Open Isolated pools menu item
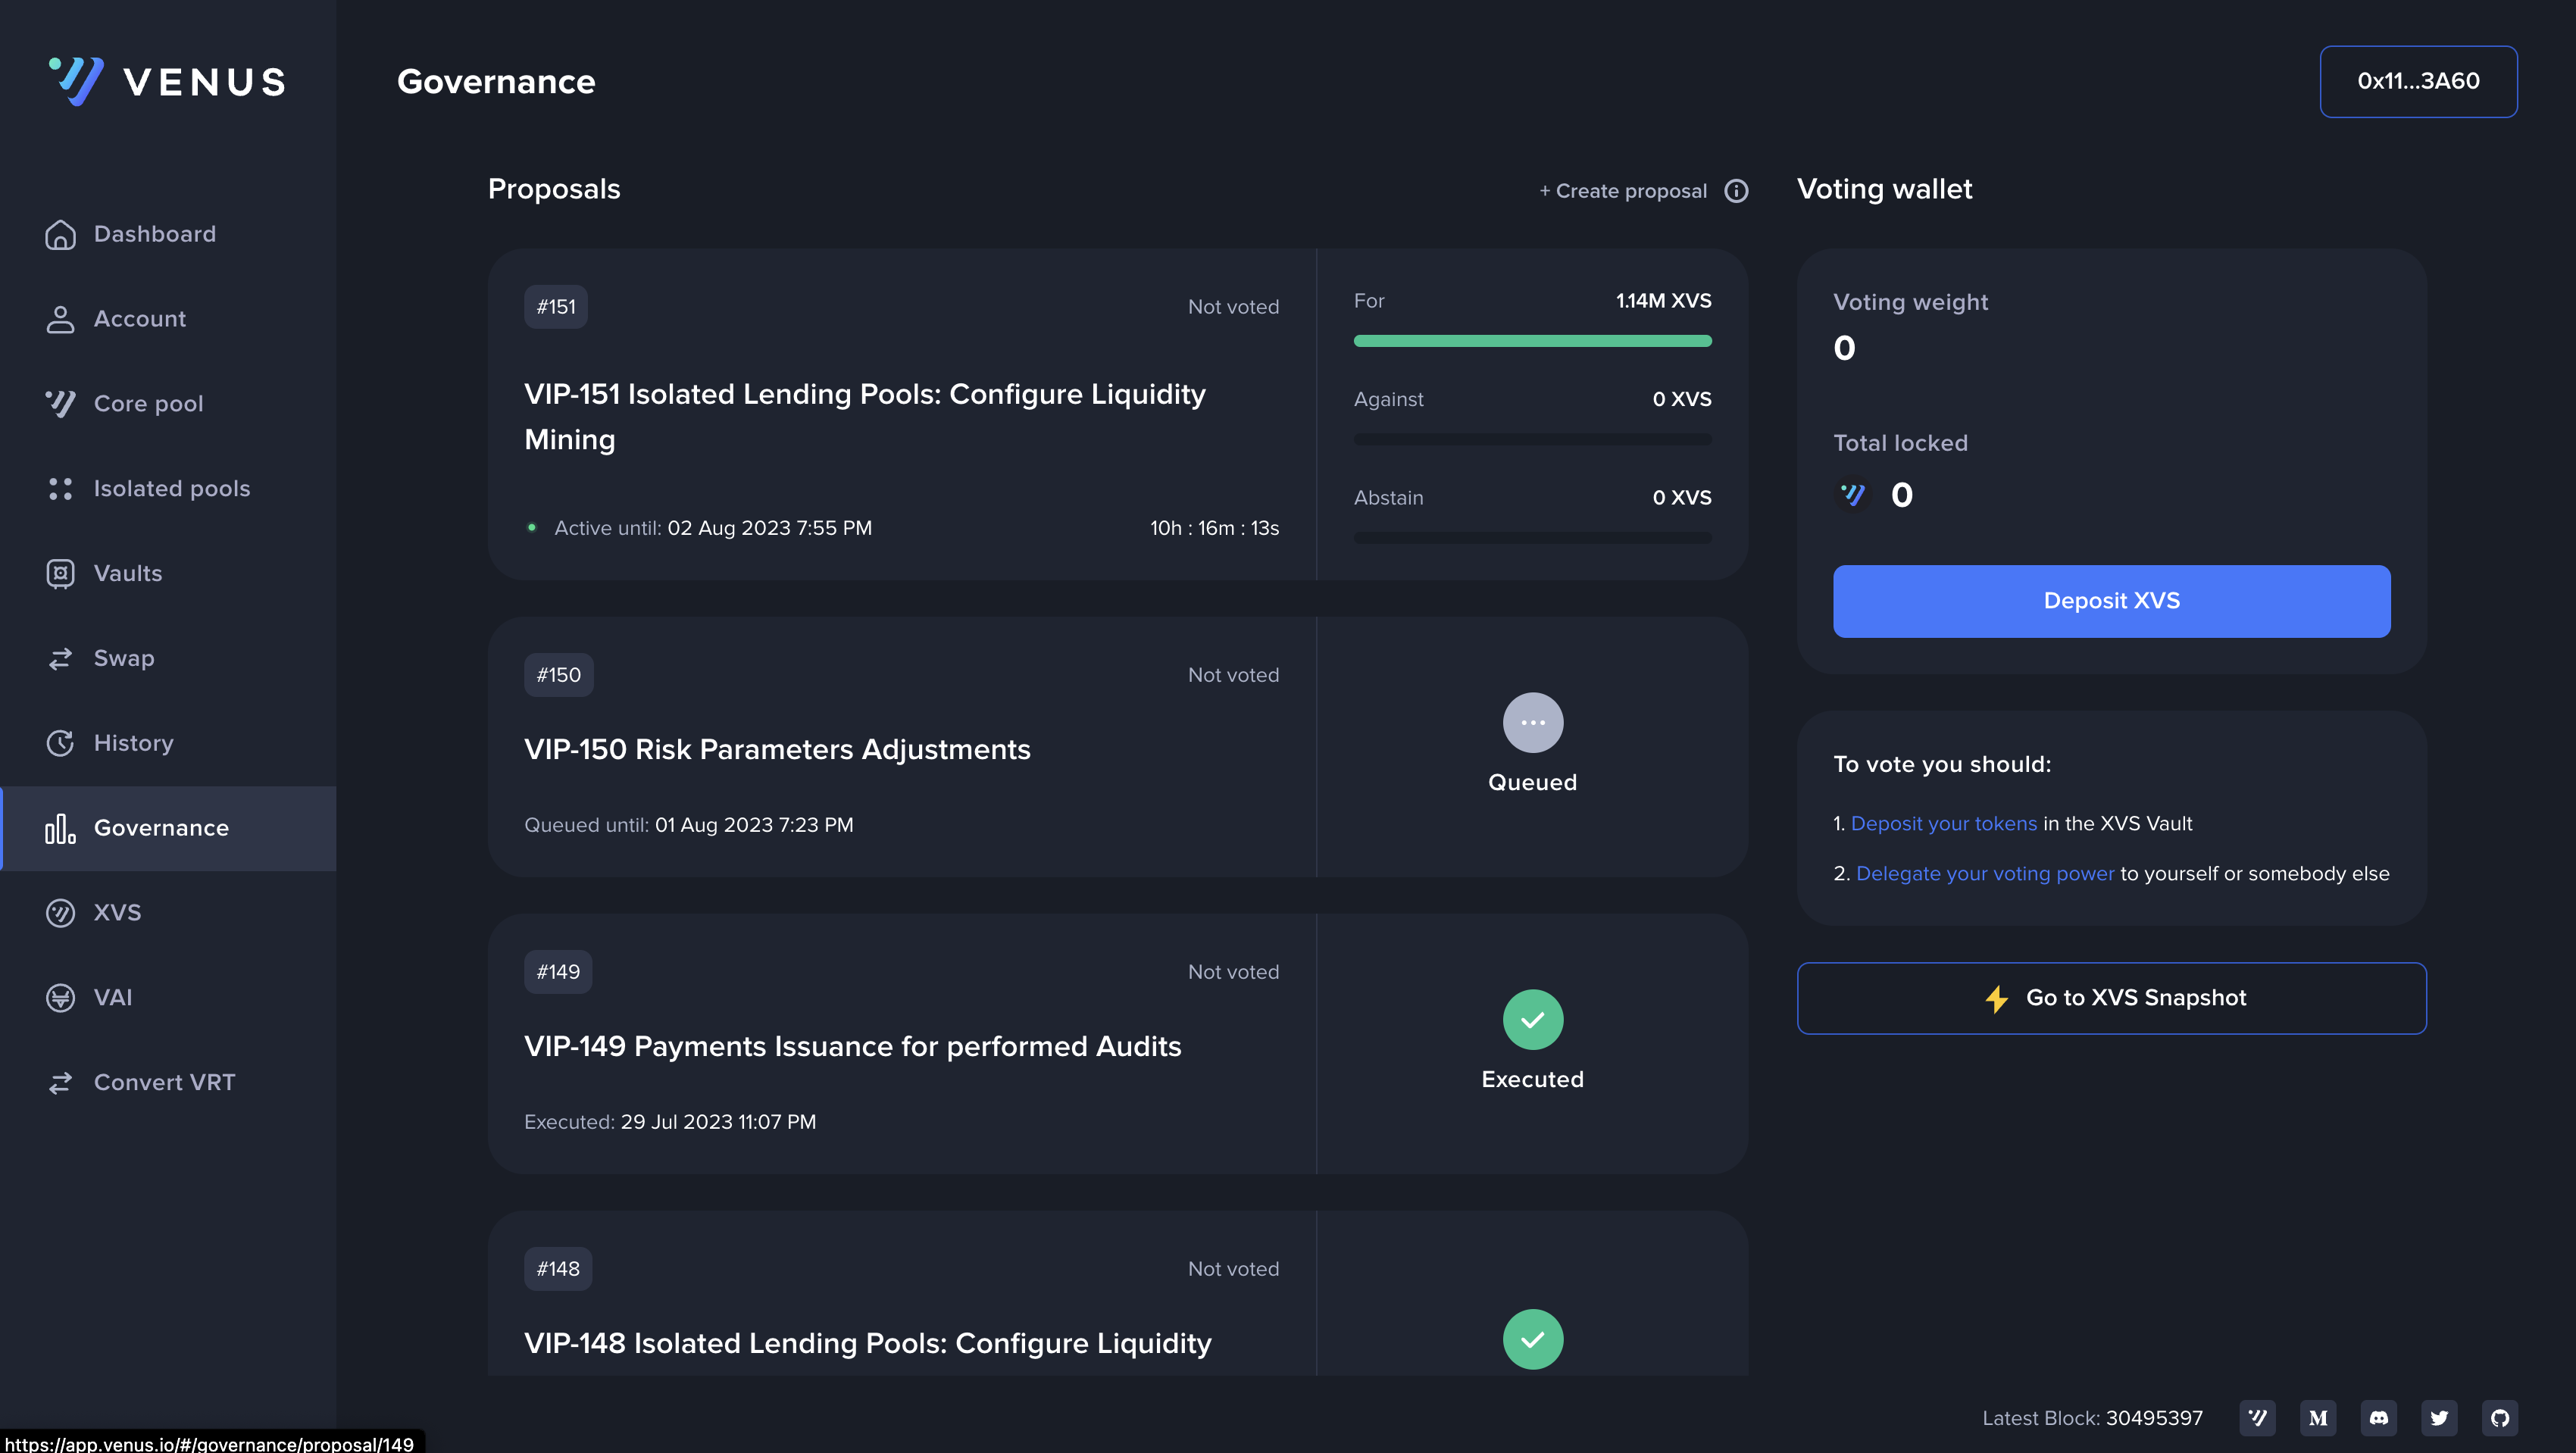Image resolution: width=2576 pixels, height=1453 pixels. [x=171, y=488]
